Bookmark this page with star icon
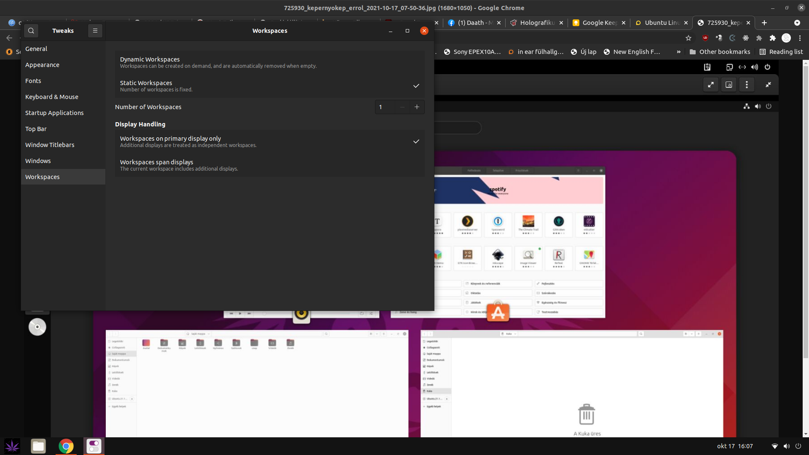 [688, 38]
